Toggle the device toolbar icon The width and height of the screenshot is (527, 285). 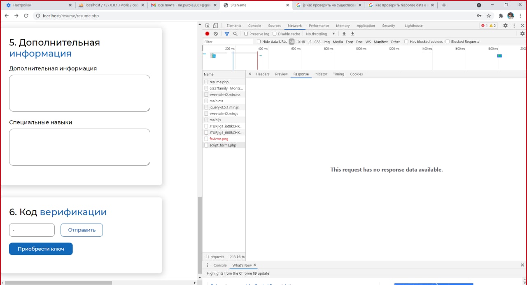pyautogui.click(x=215, y=26)
